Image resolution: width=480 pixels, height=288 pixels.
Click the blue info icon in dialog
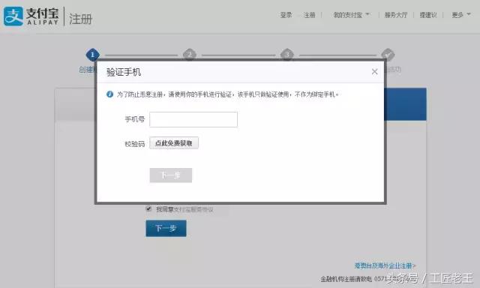point(109,94)
